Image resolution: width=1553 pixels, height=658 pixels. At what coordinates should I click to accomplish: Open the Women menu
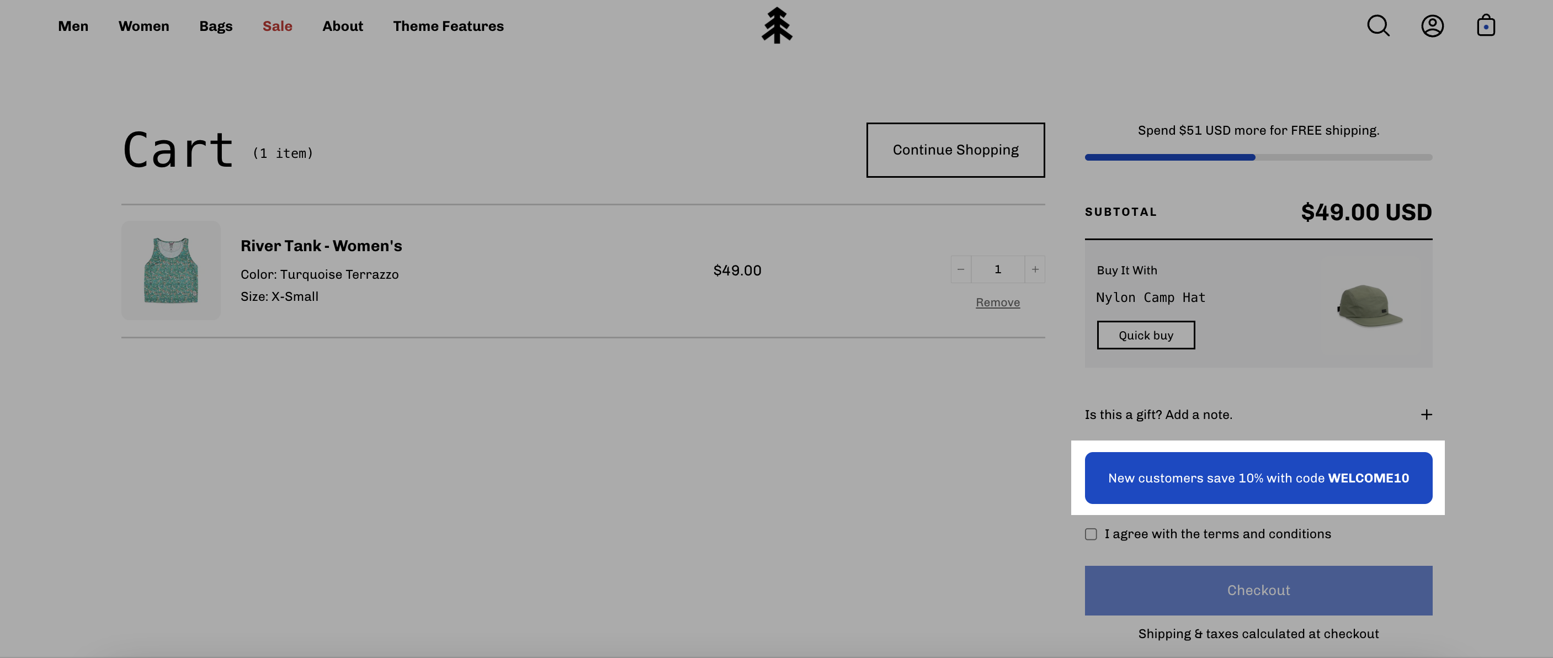(x=143, y=26)
